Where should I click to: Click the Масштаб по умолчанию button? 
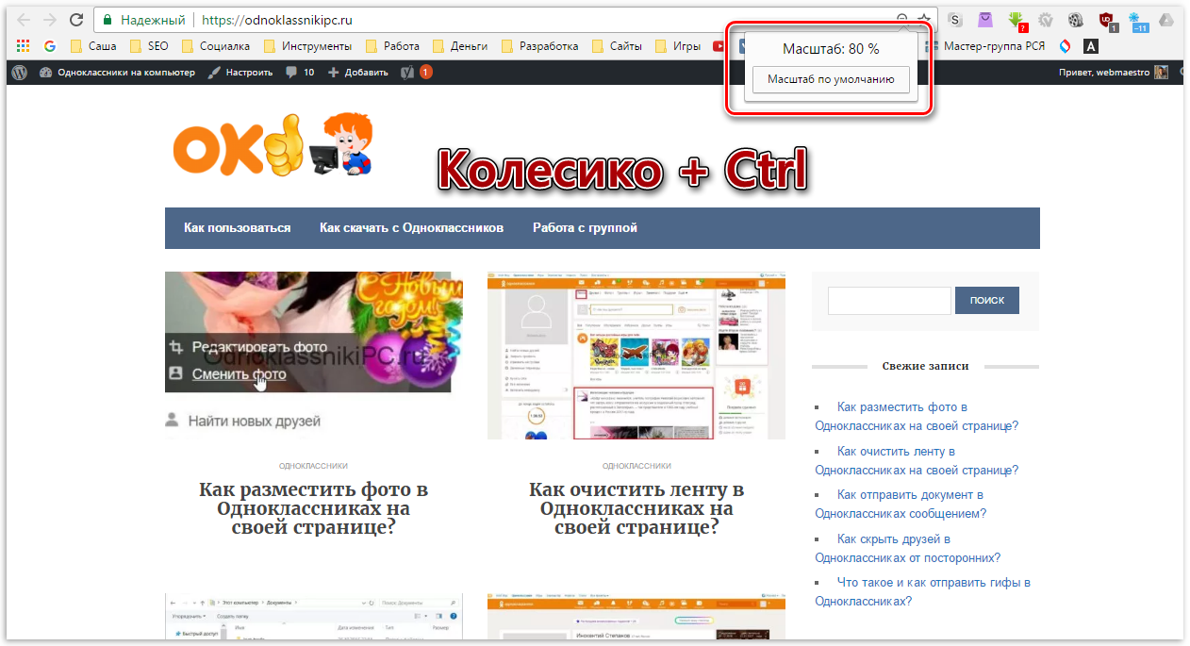pos(831,79)
